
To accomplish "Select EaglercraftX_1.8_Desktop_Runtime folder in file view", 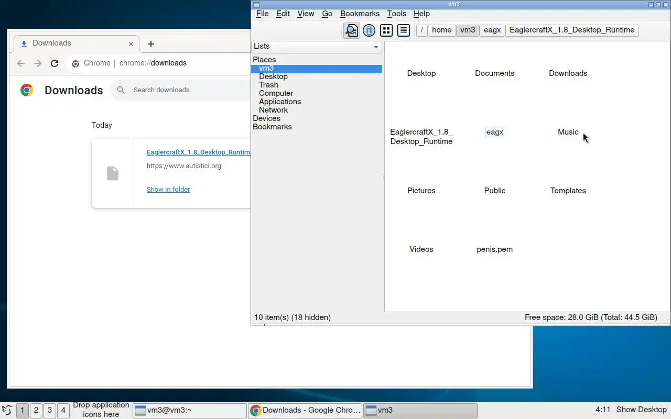I will (x=421, y=137).
